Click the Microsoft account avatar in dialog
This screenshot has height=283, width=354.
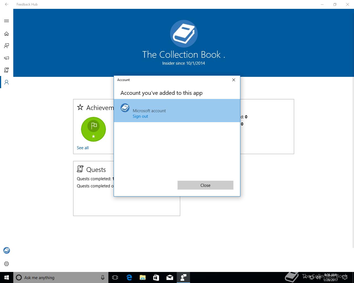coord(125,108)
